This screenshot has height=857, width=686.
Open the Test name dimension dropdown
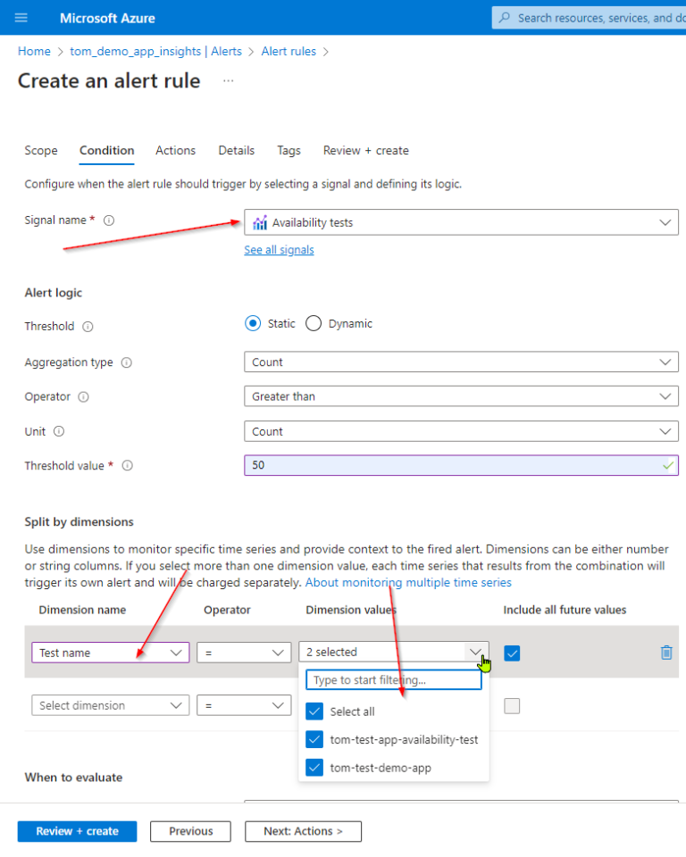(111, 653)
